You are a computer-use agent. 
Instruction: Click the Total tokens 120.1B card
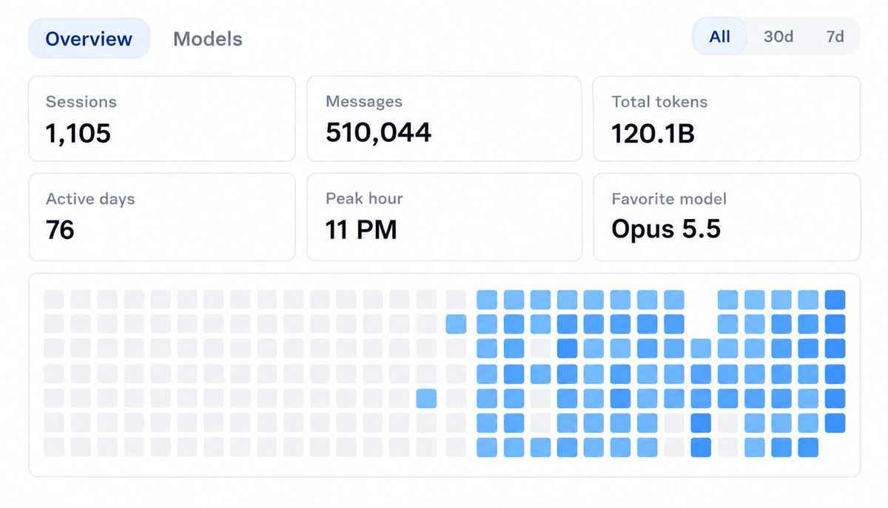click(x=727, y=118)
